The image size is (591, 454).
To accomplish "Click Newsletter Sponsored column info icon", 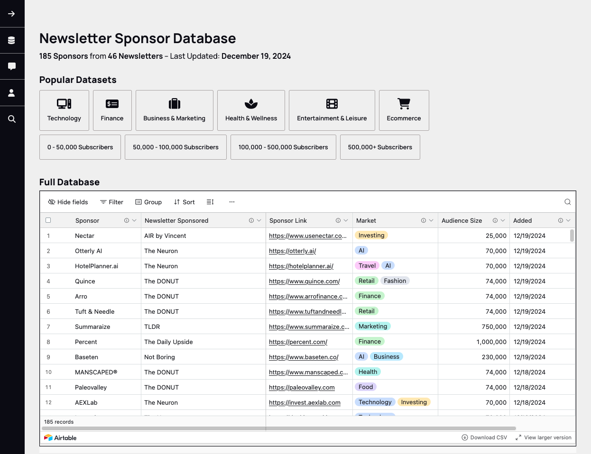I will coord(251,220).
